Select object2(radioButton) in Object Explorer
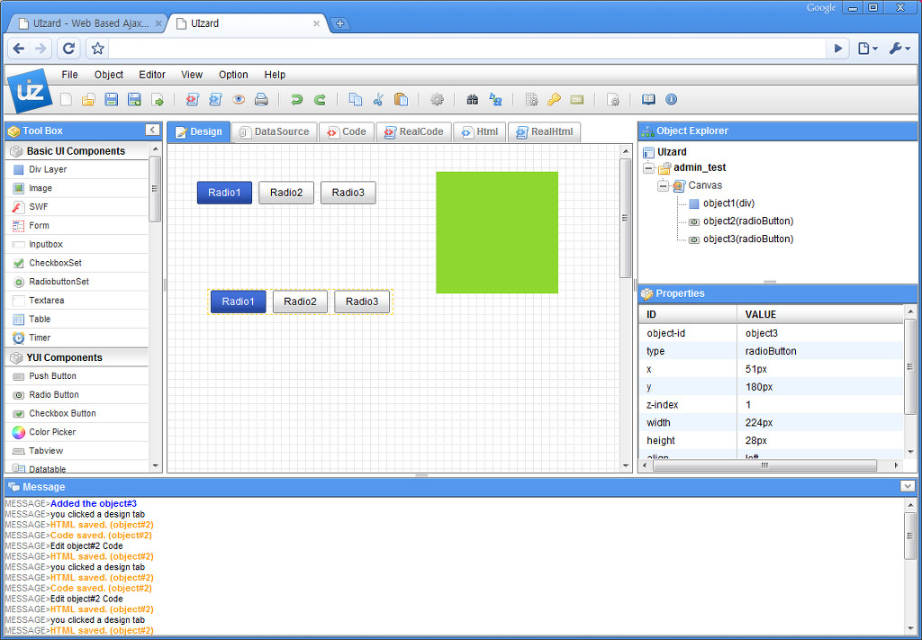This screenshot has height=640, width=922. (x=748, y=221)
